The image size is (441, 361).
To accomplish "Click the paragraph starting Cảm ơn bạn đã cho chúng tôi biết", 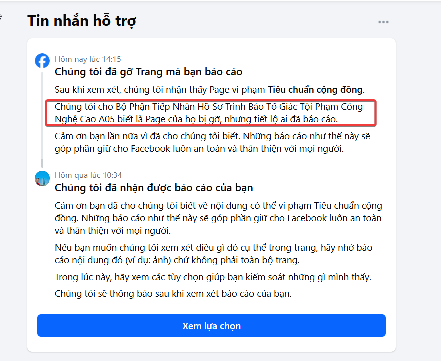I will click(218, 218).
